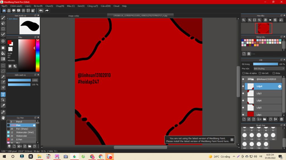Viewport: 286px width, 160px height.
Task: Click fit-to-screen icon in Navigator panel
Action: click(x=254, y=20)
